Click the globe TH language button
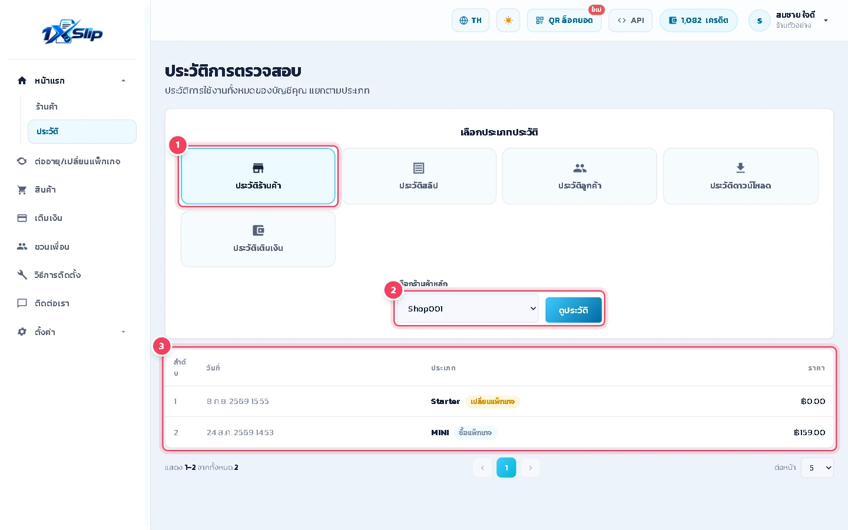Screen dimensions: 848x530 [x=471, y=21]
